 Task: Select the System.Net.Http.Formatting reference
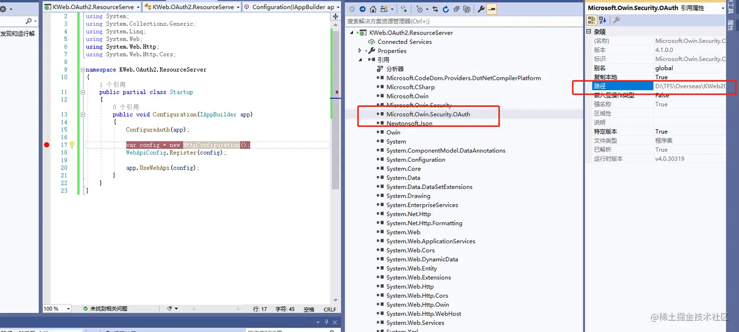point(424,223)
